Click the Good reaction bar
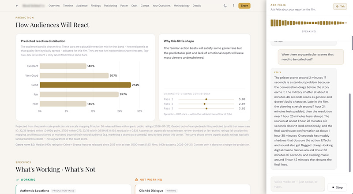Viewport: 353px width, 194px height. pos(85,85)
